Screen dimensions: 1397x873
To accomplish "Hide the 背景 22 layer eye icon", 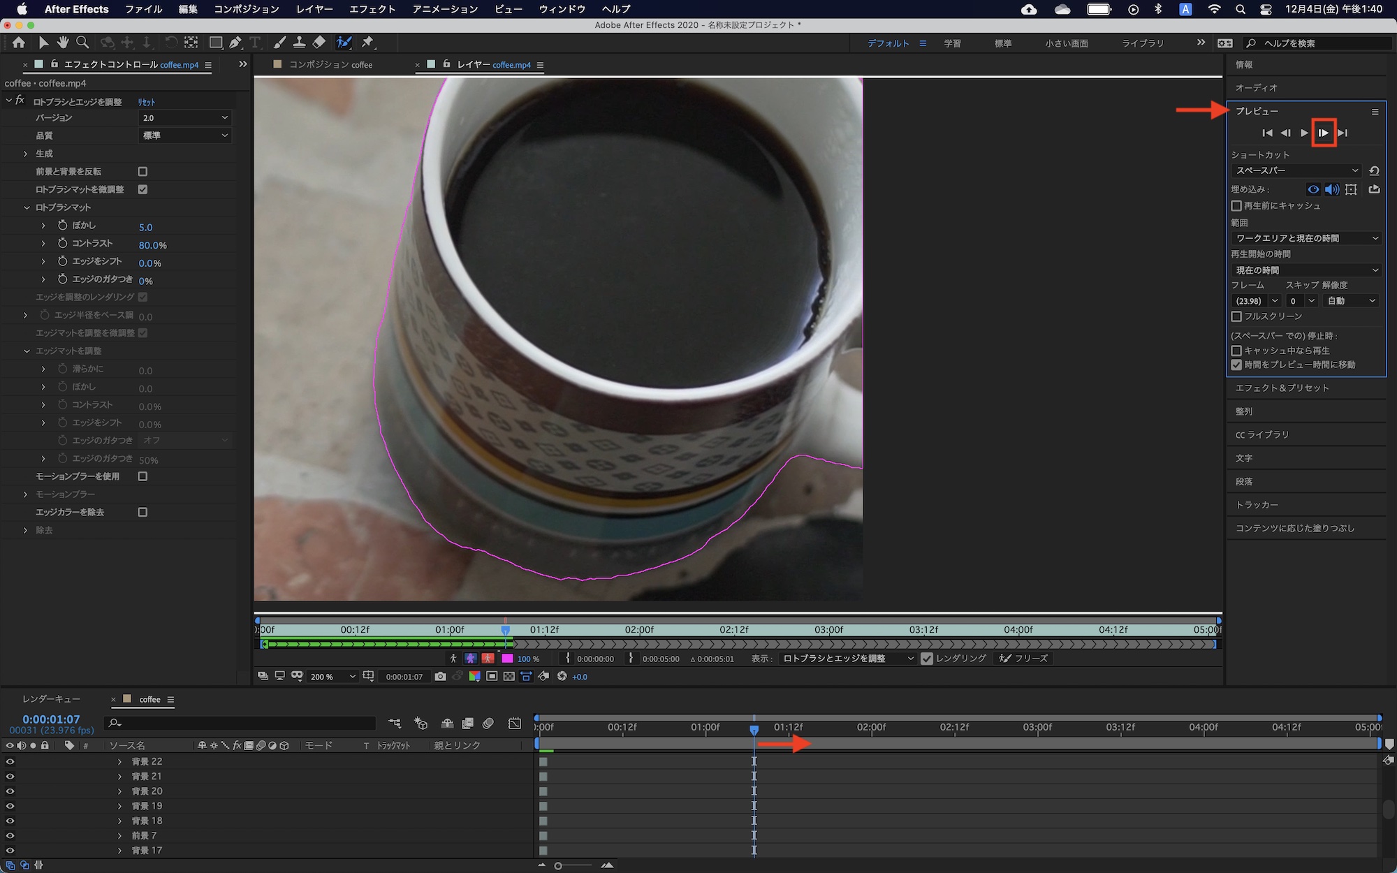I will pyautogui.click(x=10, y=761).
